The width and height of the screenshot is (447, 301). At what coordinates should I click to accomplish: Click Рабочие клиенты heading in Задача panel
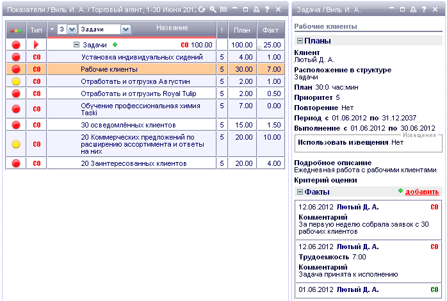click(x=325, y=26)
